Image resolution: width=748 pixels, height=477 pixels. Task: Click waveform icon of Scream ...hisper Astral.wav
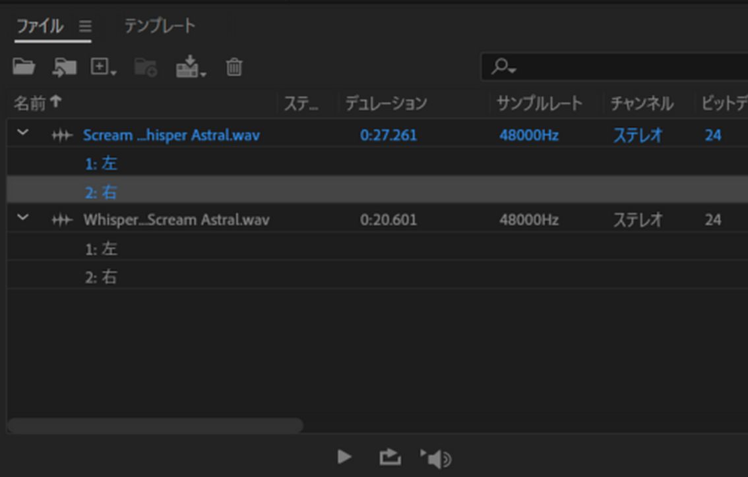pos(62,135)
